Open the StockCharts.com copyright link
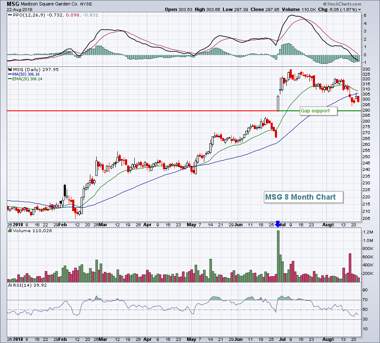 [x=342, y=4]
